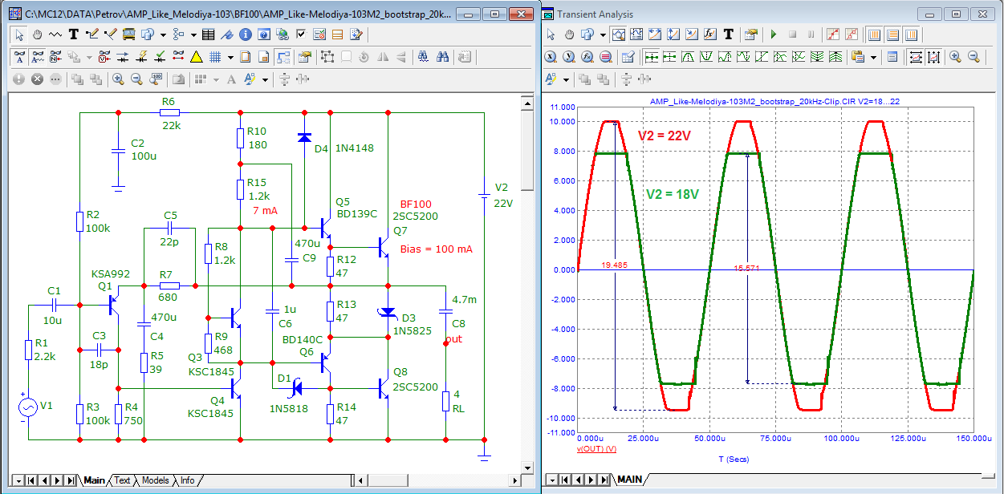Click the v(OUT) (V) trace label
The width and height of the screenshot is (1004, 494).
pos(596,449)
